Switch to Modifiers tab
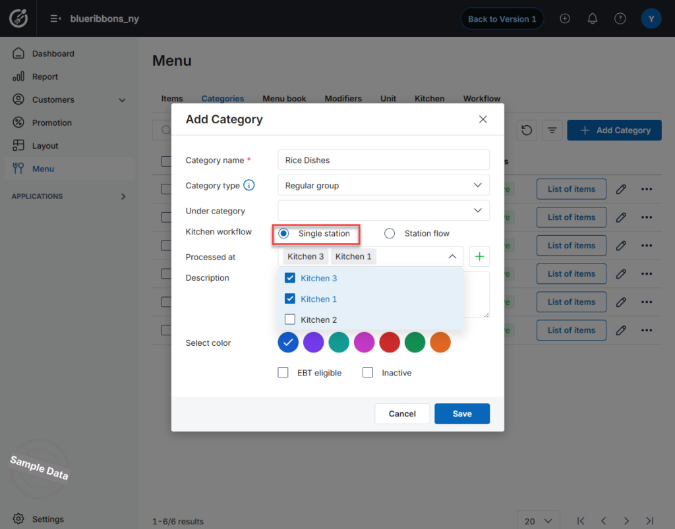Image resolution: width=675 pixels, height=529 pixels. [x=343, y=99]
